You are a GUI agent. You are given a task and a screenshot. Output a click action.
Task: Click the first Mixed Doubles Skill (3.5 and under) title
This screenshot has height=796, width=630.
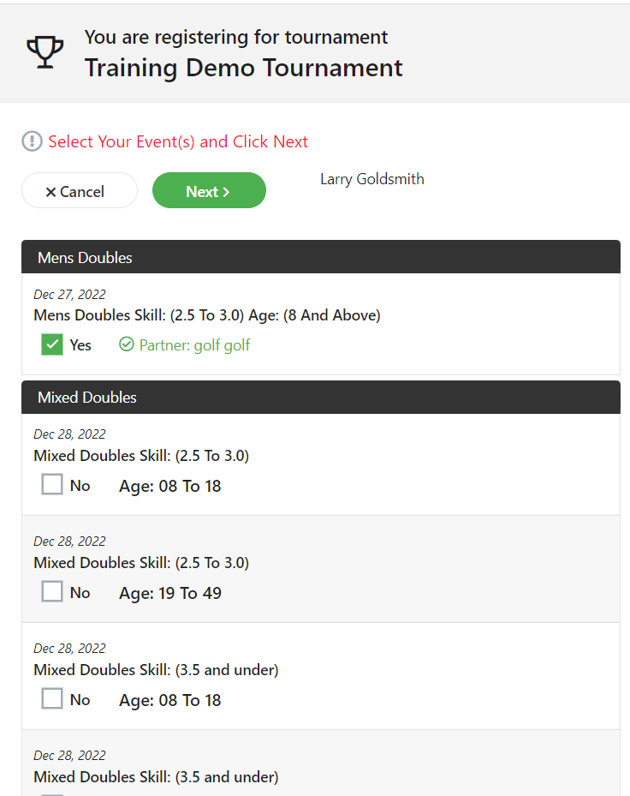pyautogui.click(x=156, y=670)
